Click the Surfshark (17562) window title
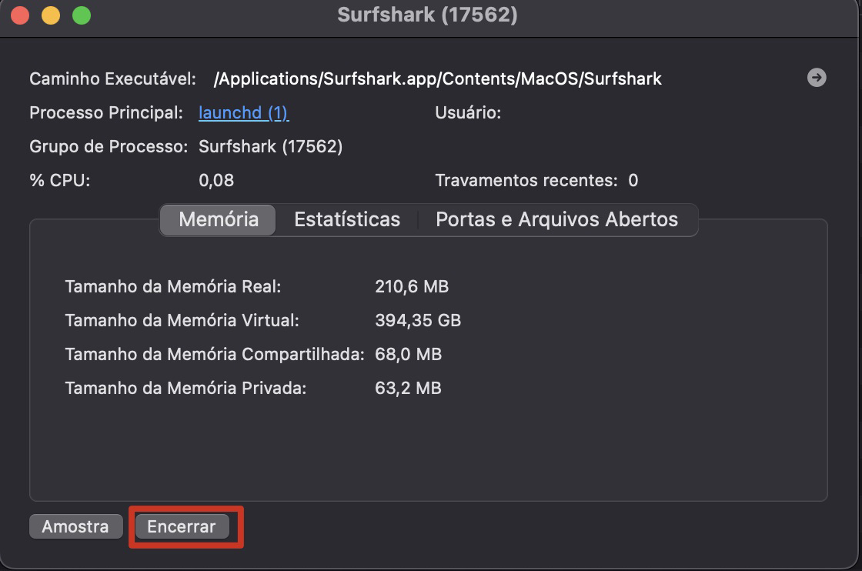 click(427, 15)
